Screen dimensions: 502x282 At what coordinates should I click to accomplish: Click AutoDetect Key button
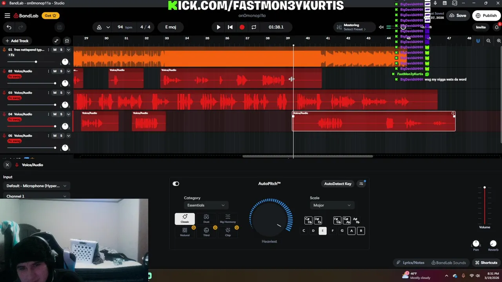click(x=338, y=184)
